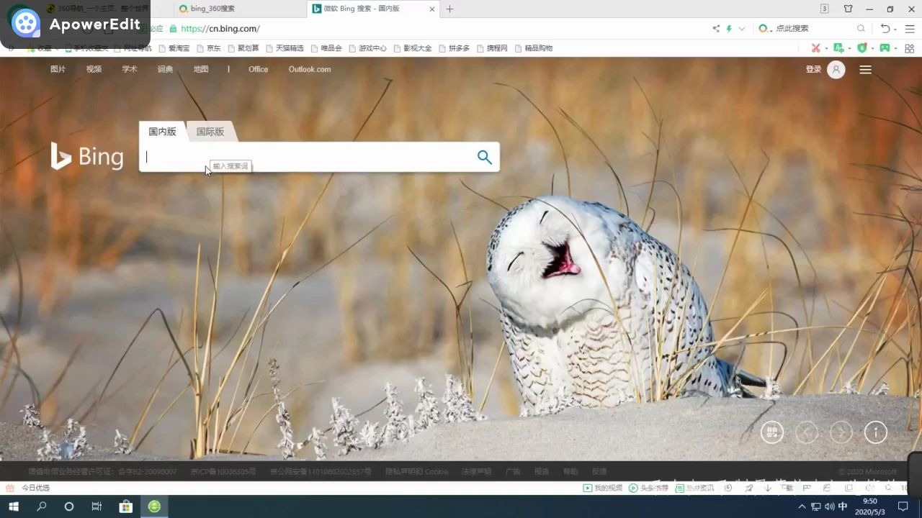
Task: Click the user avatar icon
Action: pyautogui.click(x=836, y=70)
